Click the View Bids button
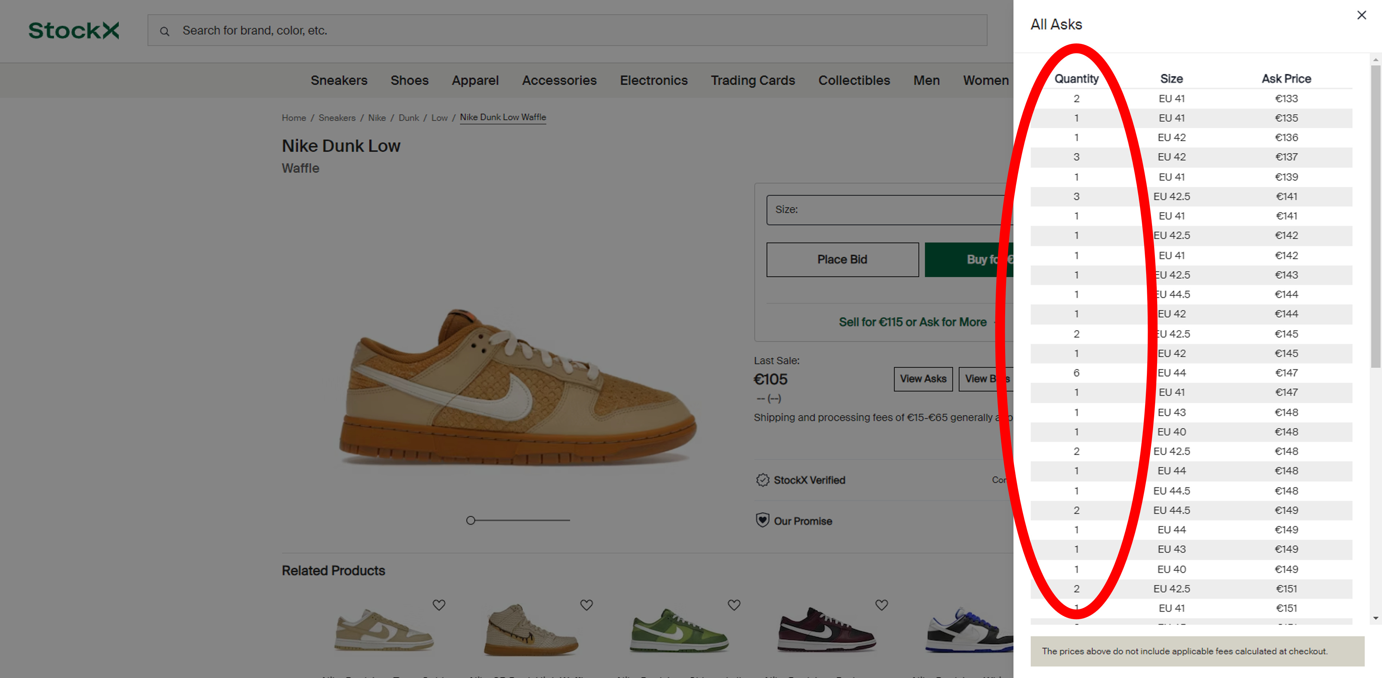 tap(986, 379)
